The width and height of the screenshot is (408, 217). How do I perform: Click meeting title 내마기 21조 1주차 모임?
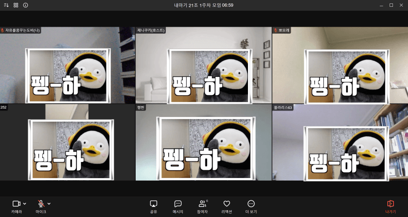(197, 5)
